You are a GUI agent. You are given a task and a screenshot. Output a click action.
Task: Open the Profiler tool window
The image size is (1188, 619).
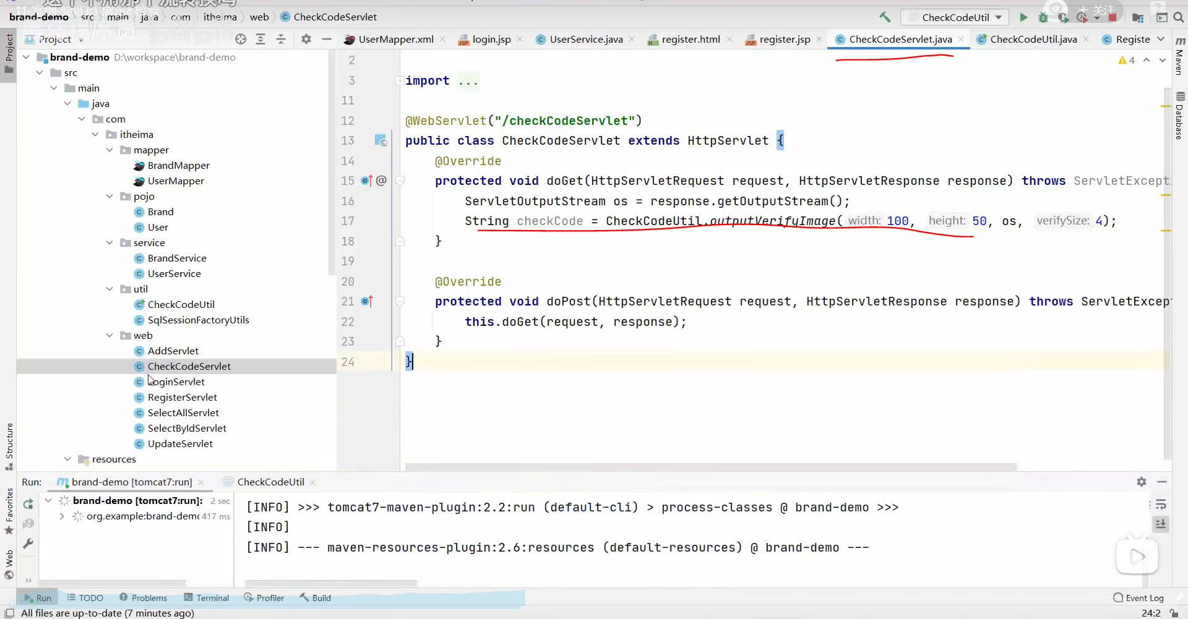[x=264, y=598]
